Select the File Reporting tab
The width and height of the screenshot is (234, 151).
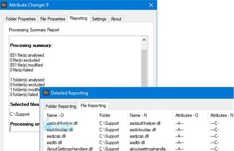[93, 105]
